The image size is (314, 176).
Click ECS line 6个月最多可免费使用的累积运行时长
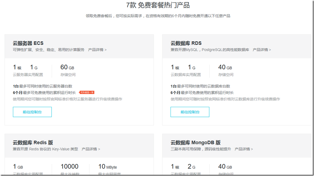pos(44,93)
